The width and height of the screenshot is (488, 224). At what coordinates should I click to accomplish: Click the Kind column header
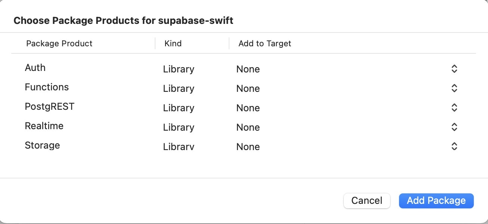coord(173,44)
